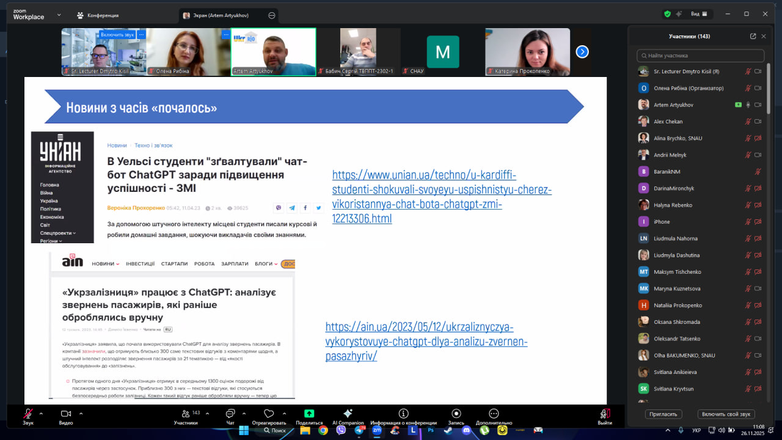
Task: Start recording with the Запись button
Action: click(x=456, y=414)
